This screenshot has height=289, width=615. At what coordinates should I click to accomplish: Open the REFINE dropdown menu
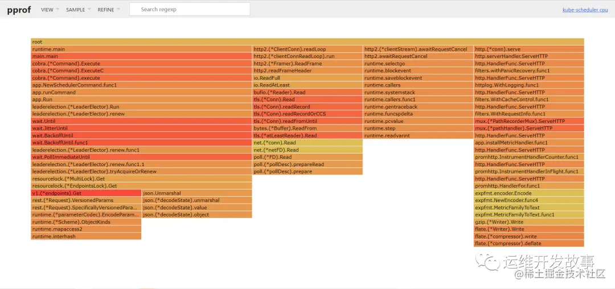(109, 10)
